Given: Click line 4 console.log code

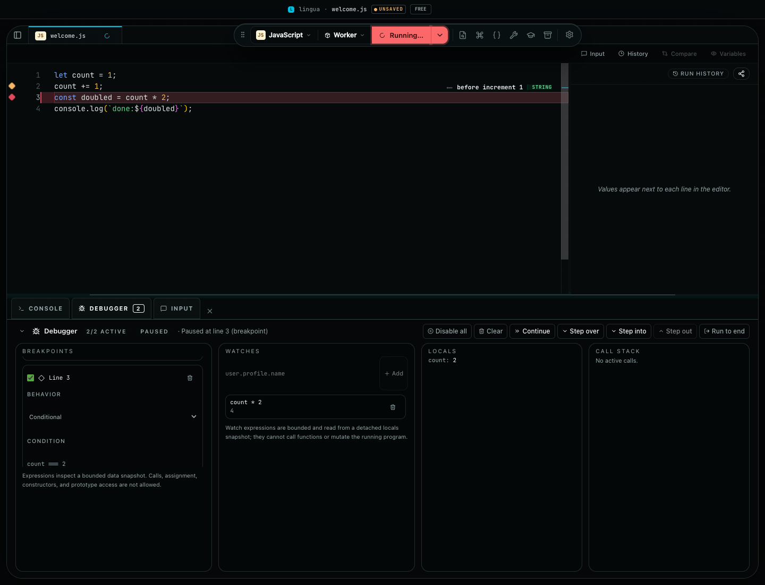Looking at the screenshot, I should 123,108.
